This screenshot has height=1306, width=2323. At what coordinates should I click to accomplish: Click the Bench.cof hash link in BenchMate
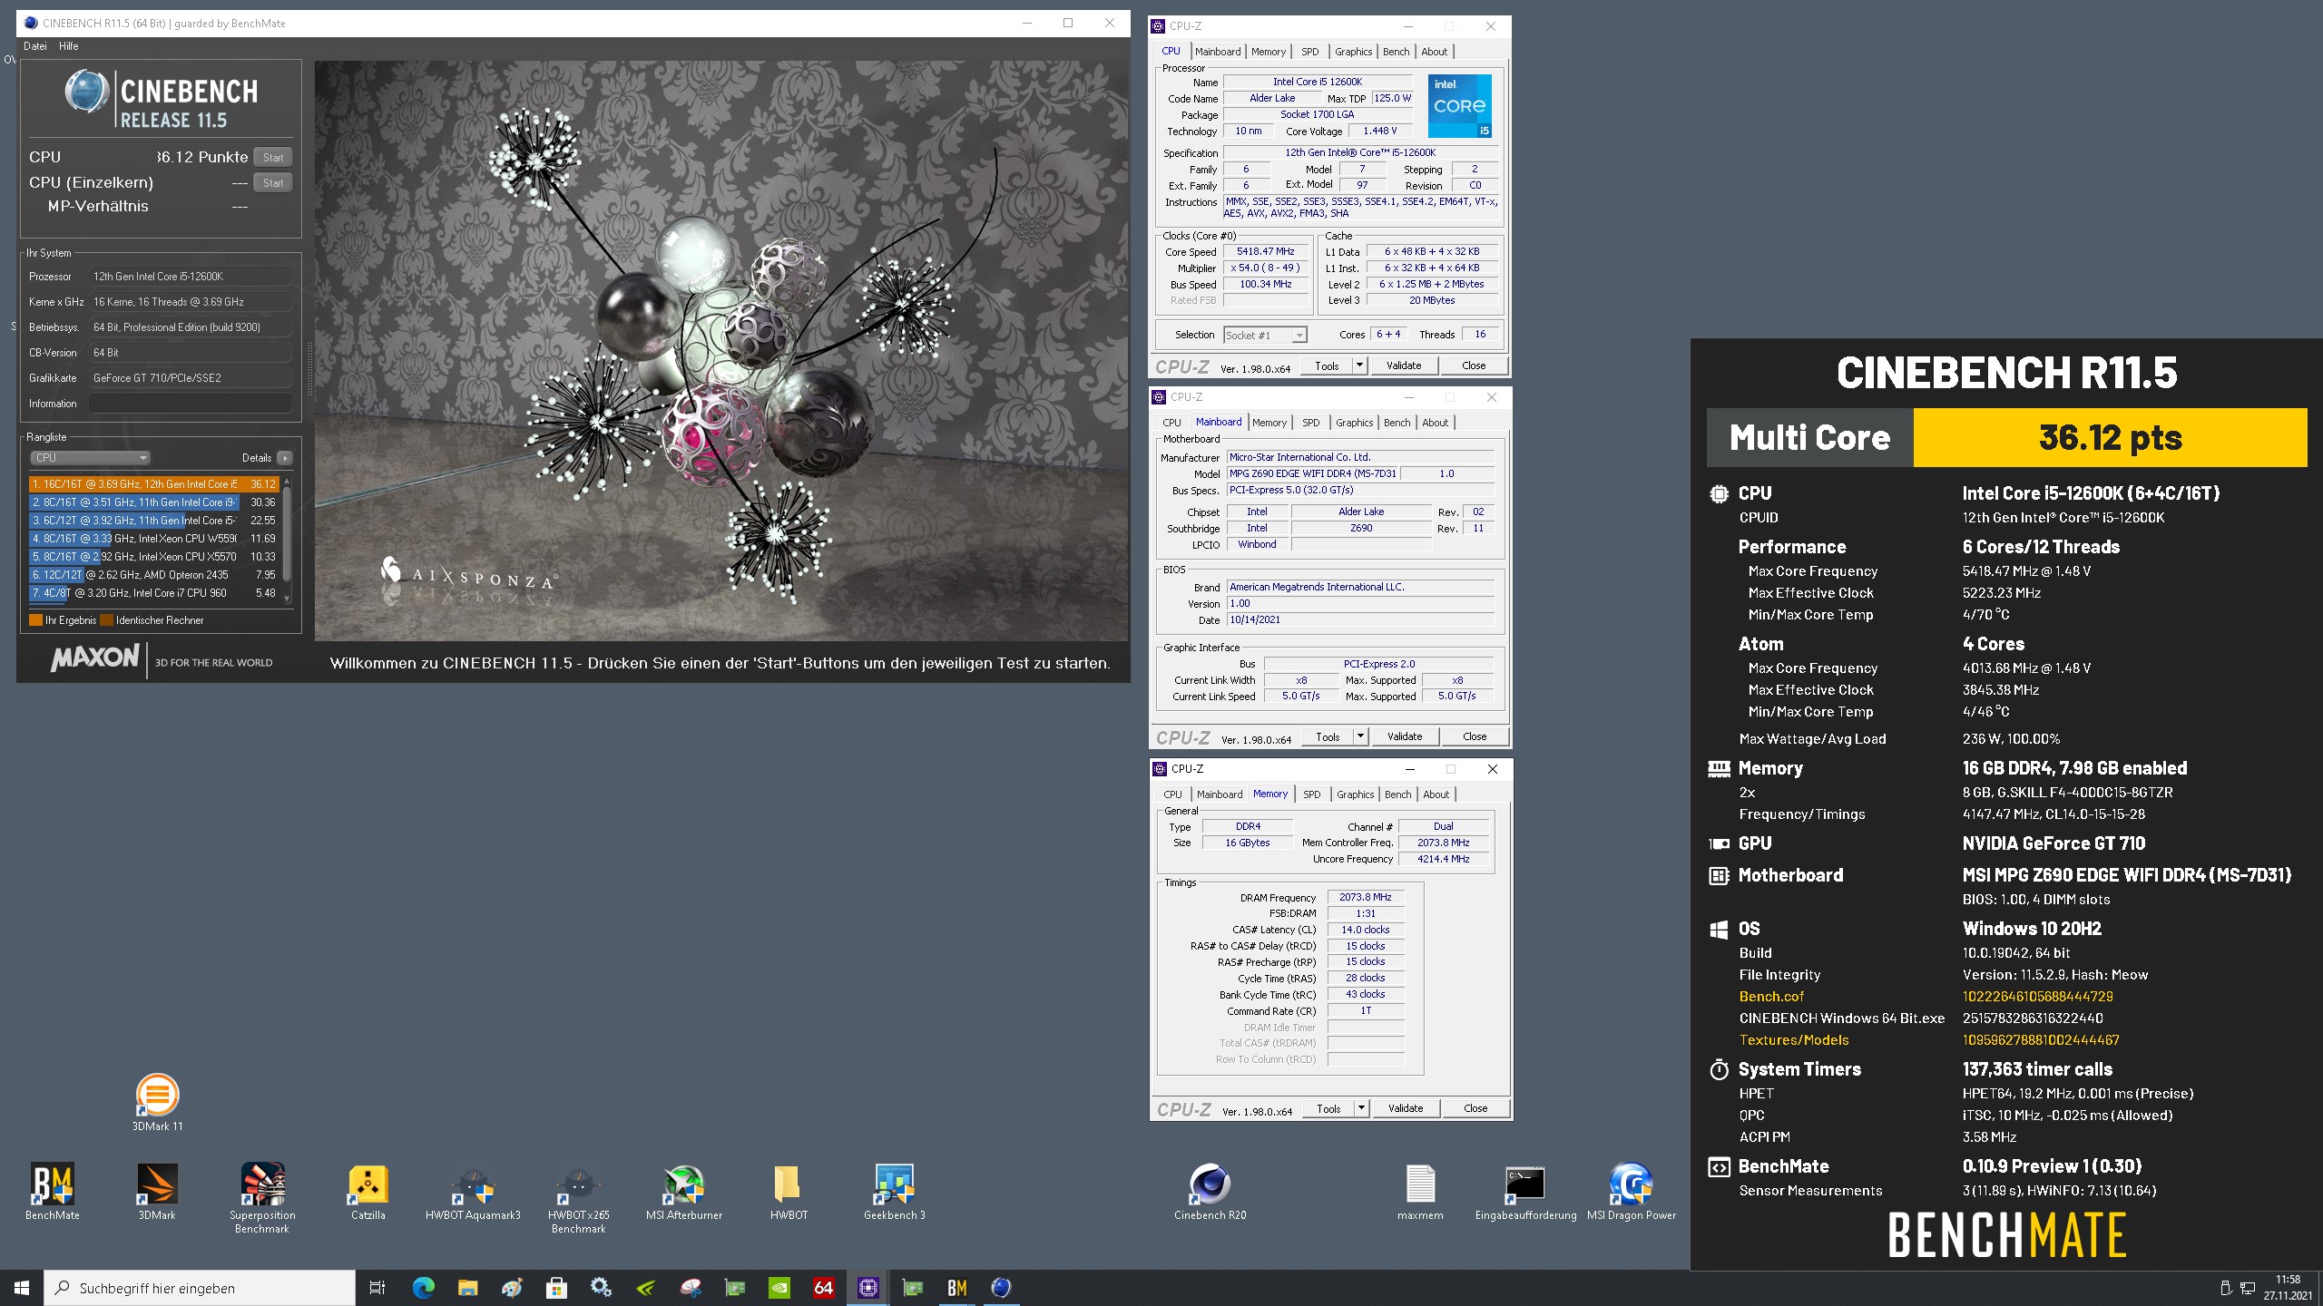pos(2037,997)
